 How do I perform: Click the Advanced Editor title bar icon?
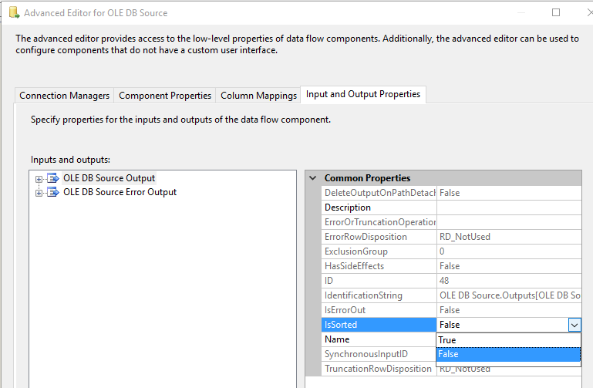tap(13, 13)
